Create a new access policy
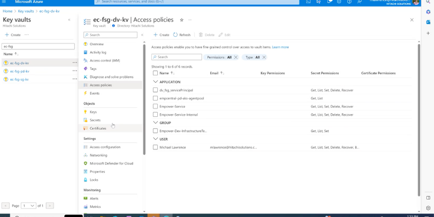This screenshot has width=434, height=217. pyautogui.click(x=162, y=35)
